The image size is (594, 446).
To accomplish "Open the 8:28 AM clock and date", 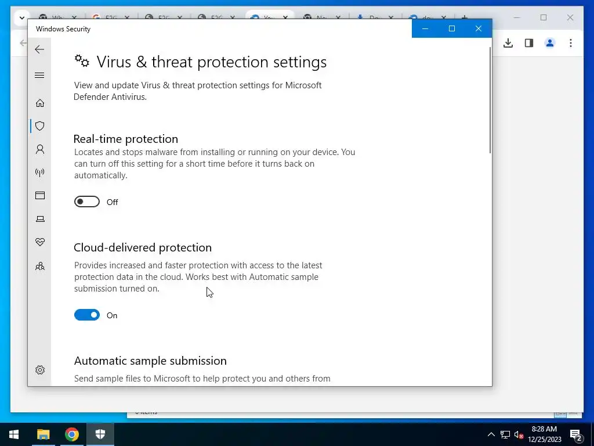I will 544,434.
